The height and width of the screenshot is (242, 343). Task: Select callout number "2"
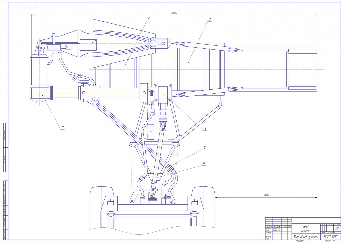click(63, 128)
